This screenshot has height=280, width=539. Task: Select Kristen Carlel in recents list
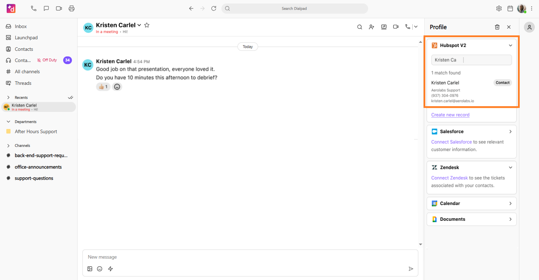tap(39, 107)
